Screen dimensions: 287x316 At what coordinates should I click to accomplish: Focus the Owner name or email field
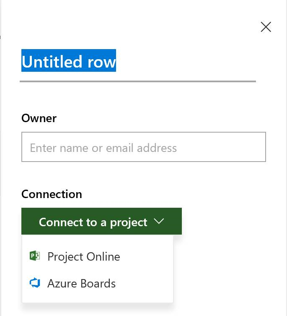pyautogui.click(x=143, y=147)
